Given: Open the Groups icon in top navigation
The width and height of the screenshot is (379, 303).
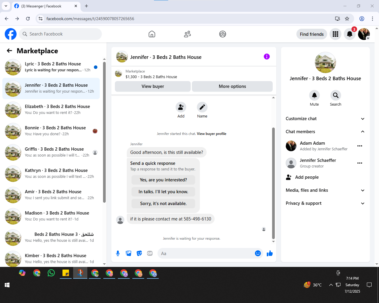Looking at the screenshot, I should pos(223,34).
